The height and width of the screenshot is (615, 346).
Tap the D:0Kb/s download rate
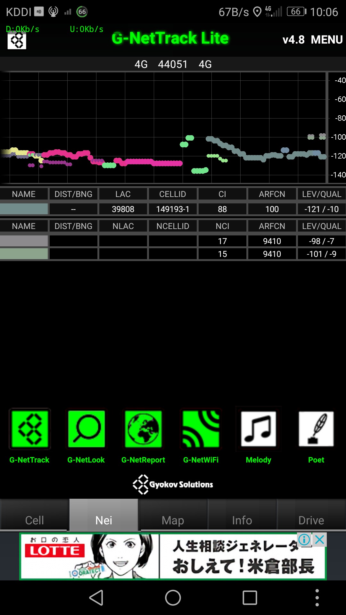coord(22,29)
